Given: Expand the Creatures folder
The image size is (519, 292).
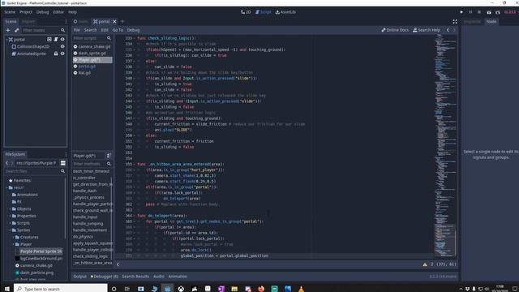Looking at the screenshot, I should pyautogui.click(x=13, y=238).
